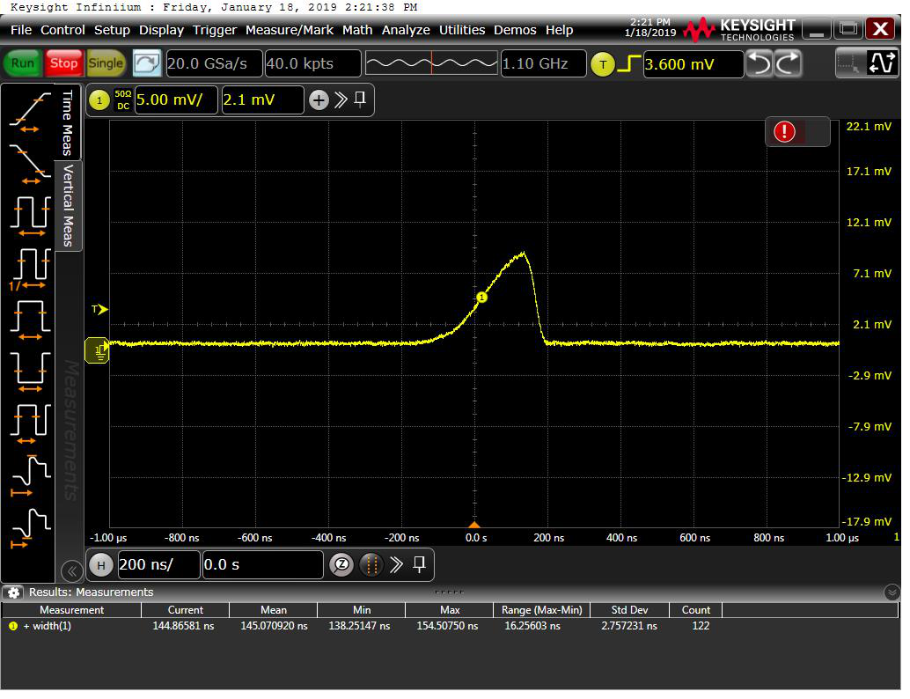Select the negative pulse width measurement icon
Screen dimensions: 910x699
pos(30,370)
